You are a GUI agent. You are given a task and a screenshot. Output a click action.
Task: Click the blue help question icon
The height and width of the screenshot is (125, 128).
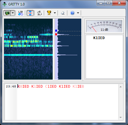[x=72, y=13]
